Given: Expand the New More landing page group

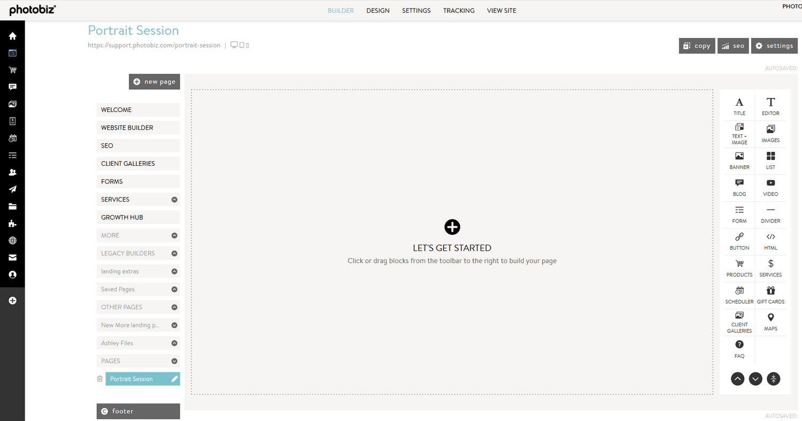Looking at the screenshot, I should coord(174,325).
